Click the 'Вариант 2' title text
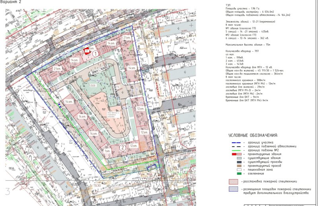This screenshot has width=318, height=206. [x=14, y=3]
